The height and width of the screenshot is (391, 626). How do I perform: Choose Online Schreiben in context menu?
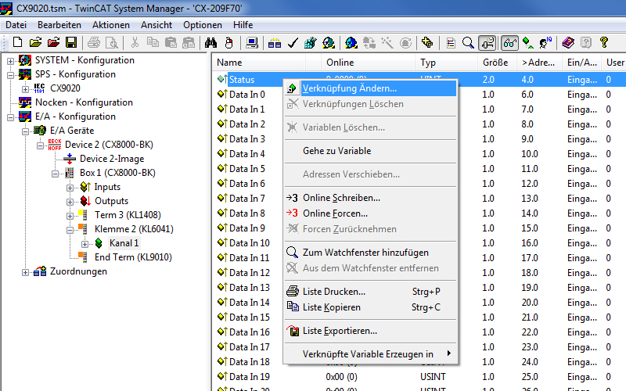(x=370, y=198)
